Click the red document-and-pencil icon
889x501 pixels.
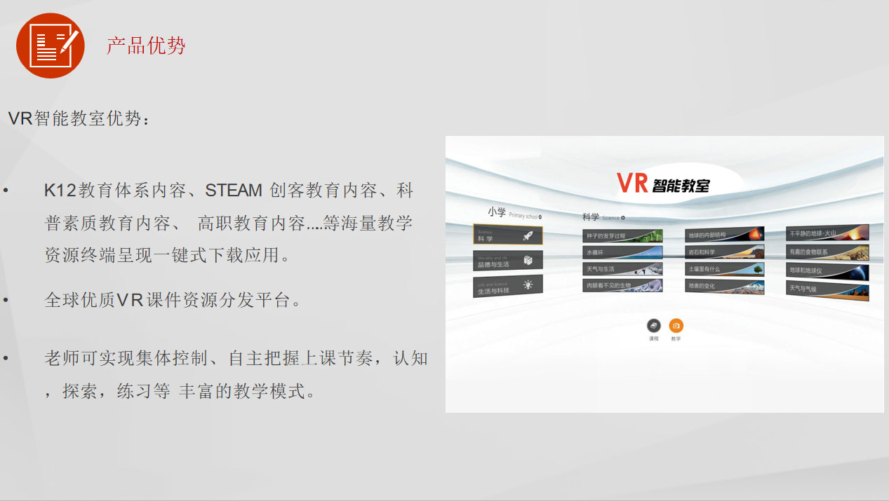(50, 46)
